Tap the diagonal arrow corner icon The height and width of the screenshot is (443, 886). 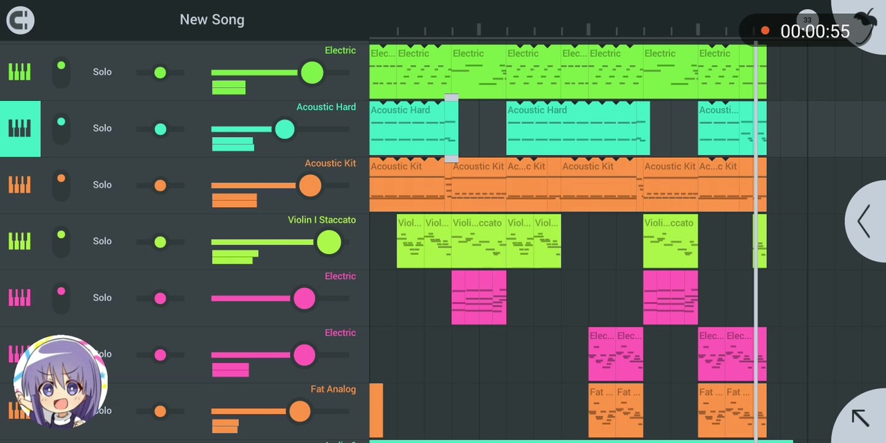point(860,417)
